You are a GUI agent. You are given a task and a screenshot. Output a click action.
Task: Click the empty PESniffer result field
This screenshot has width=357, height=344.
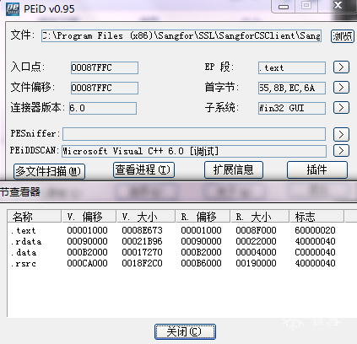click(194, 134)
